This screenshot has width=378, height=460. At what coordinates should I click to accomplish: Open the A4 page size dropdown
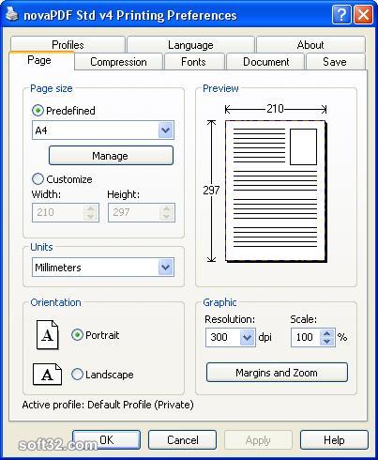coord(166,130)
